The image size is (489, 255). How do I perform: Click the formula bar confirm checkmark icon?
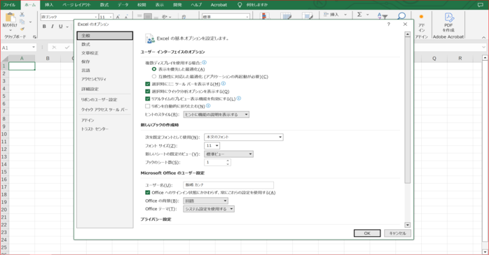click(67, 48)
